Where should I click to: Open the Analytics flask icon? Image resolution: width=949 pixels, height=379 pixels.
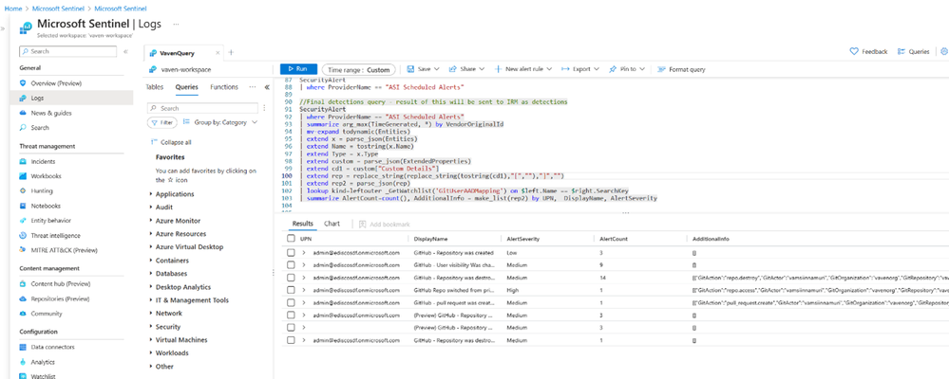click(x=23, y=362)
